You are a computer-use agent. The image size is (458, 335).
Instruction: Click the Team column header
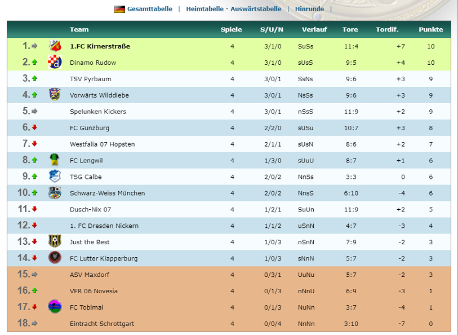79,29
